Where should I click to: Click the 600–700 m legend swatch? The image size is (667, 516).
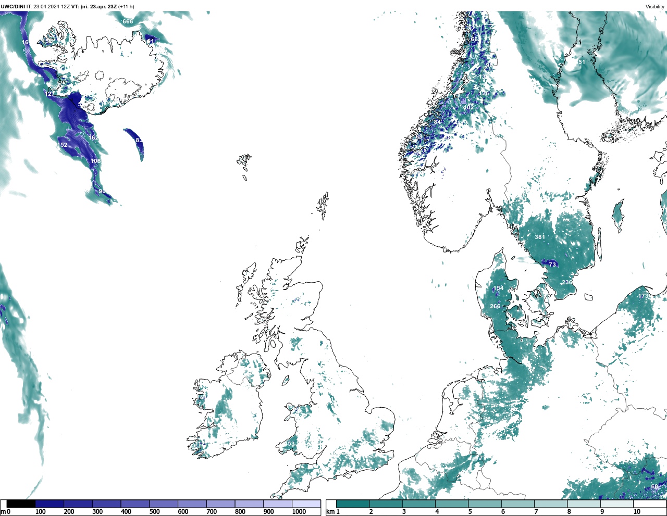pos(192,504)
